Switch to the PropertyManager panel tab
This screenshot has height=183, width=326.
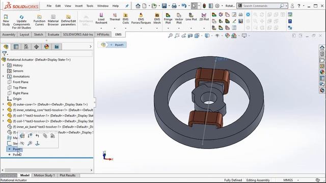click(x=16, y=47)
